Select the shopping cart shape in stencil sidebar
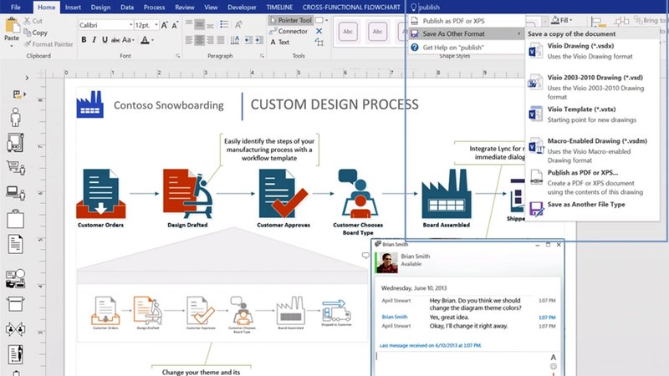This screenshot has height=376, width=669. [14, 167]
